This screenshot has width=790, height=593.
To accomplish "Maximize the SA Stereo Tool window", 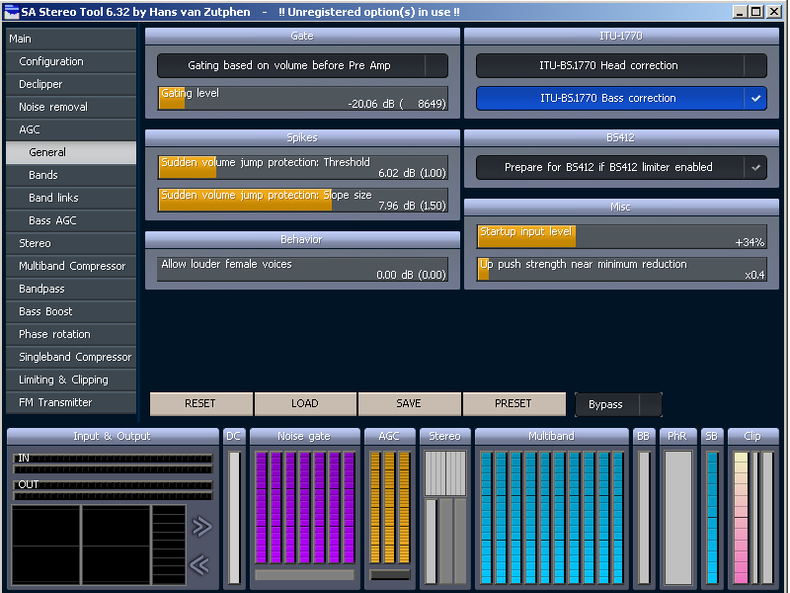I will 756,12.
